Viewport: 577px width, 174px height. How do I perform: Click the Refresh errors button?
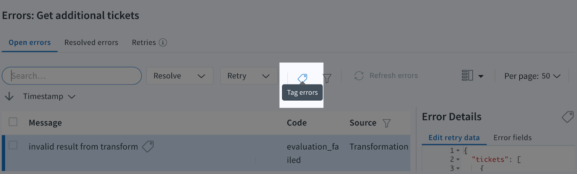(386, 76)
